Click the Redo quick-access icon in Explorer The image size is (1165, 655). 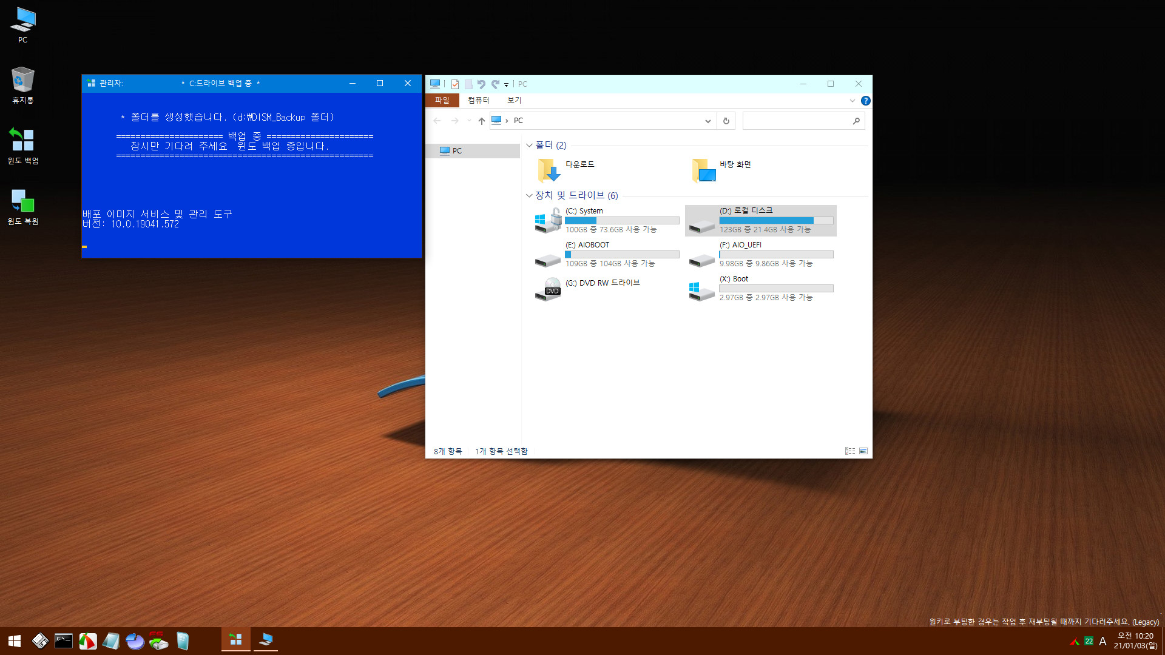pos(495,84)
